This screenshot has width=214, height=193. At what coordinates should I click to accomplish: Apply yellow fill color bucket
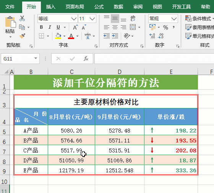pyautogui.click(x=58, y=36)
